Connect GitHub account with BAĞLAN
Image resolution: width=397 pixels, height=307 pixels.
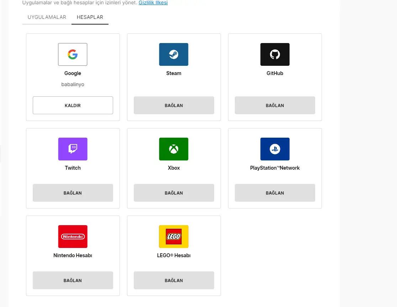pyautogui.click(x=275, y=105)
